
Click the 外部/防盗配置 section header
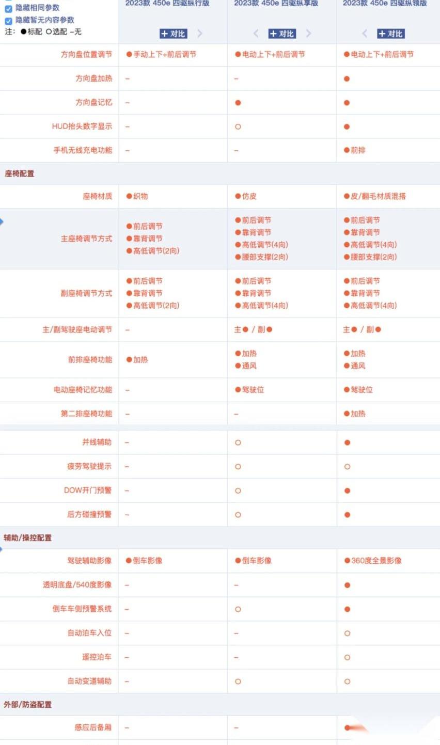pos(28,705)
